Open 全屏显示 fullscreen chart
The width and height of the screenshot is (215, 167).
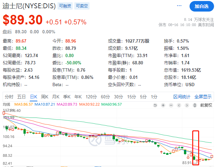coord(203,97)
